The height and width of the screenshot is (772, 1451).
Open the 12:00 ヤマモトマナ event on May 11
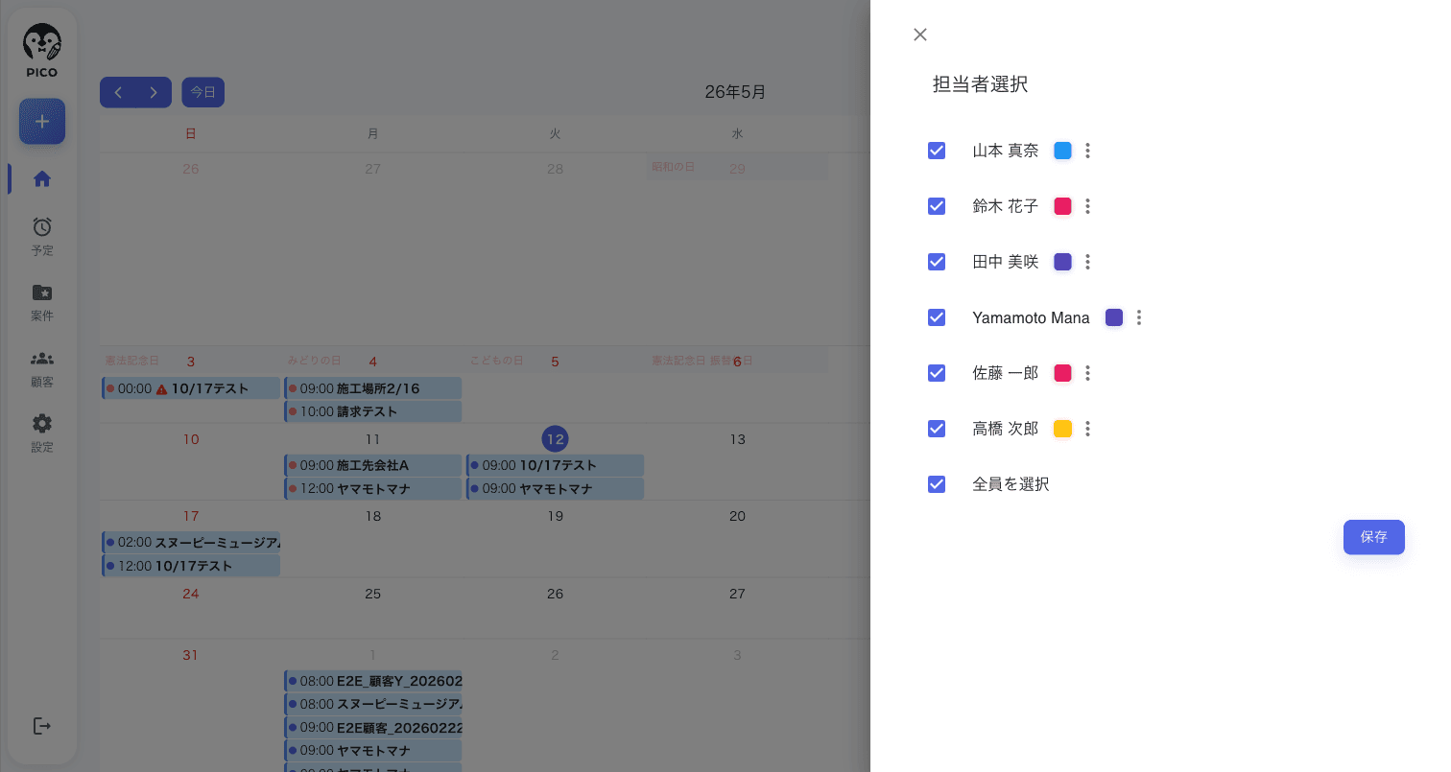(373, 488)
